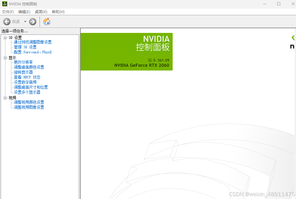Select 更改分辨率
Viewport: 296px width, 199px height.
23,62
